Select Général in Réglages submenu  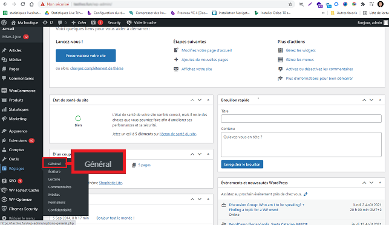pos(54,164)
